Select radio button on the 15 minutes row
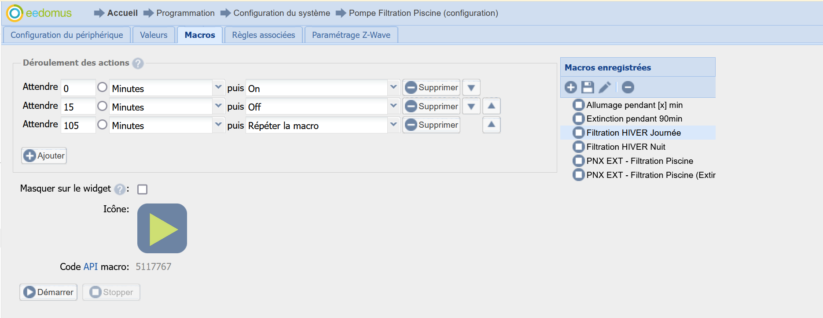 (103, 106)
